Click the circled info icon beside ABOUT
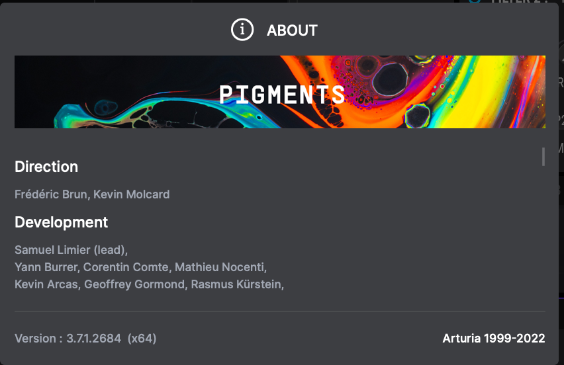564x365 pixels. [x=242, y=30]
